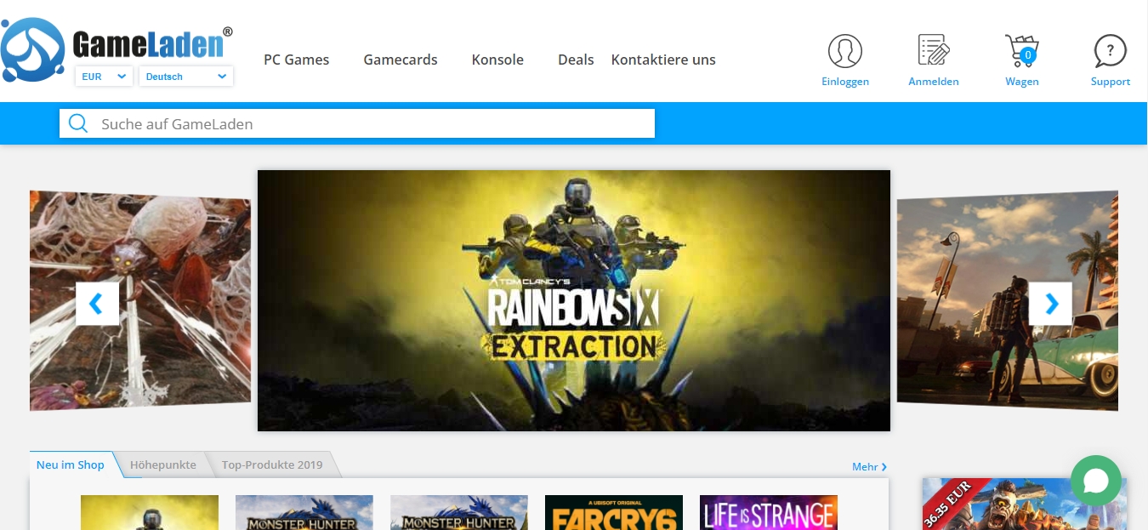Open the 36.35 EUR deal thumbnail
1148x530 pixels.
coord(1024,504)
